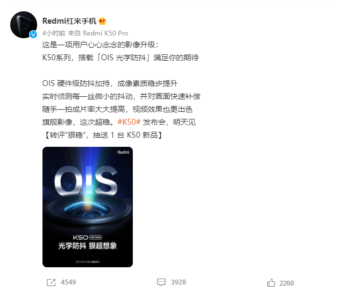The width and height of the screenshot is (342, 292).
Task: Open the Redmi profile avatar
Action: pyautogui.click(x=24, y=25)
